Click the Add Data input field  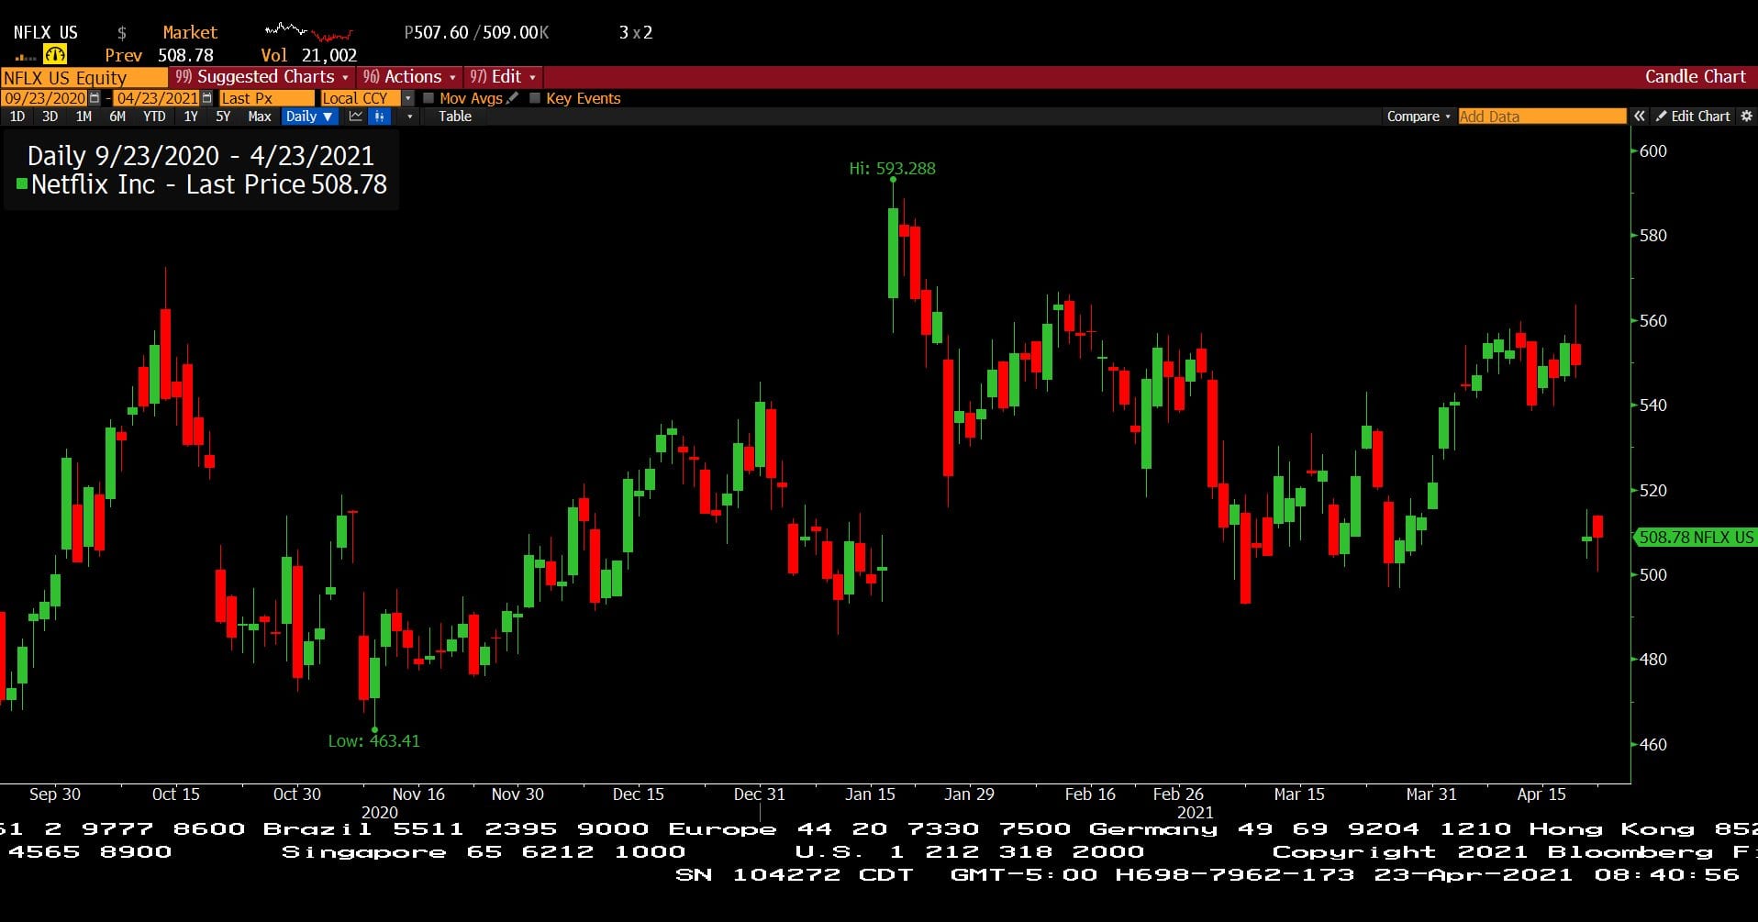[1542, 117]
